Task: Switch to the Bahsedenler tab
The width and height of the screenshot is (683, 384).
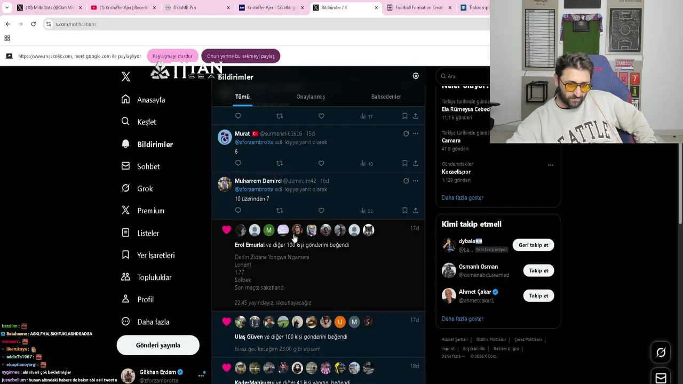Action: [386, 97]
